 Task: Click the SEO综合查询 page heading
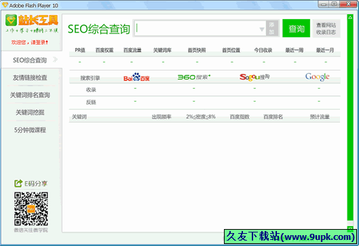pos(99,29)
